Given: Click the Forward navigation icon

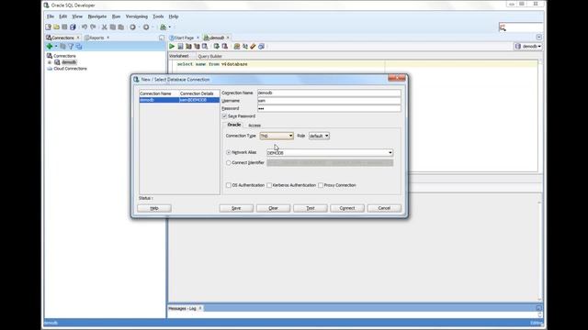Looking at the screenshot, I should (146, 27).
